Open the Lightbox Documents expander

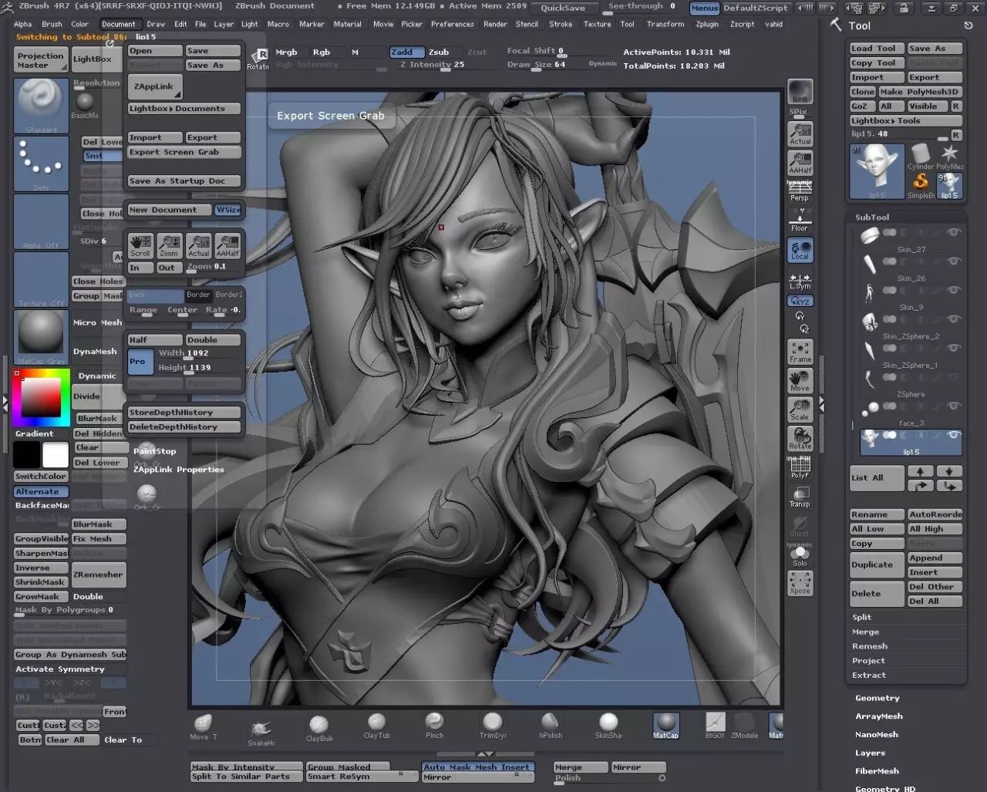(183, 108)
